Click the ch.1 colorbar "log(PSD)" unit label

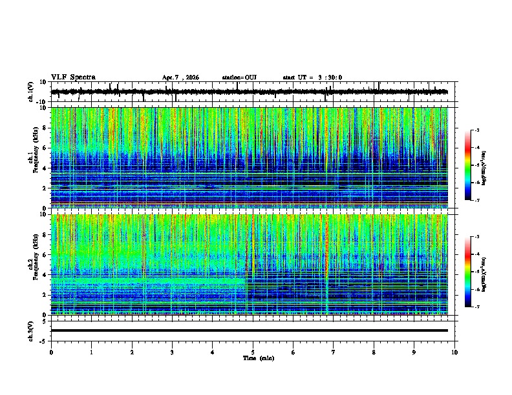[484, 168]
